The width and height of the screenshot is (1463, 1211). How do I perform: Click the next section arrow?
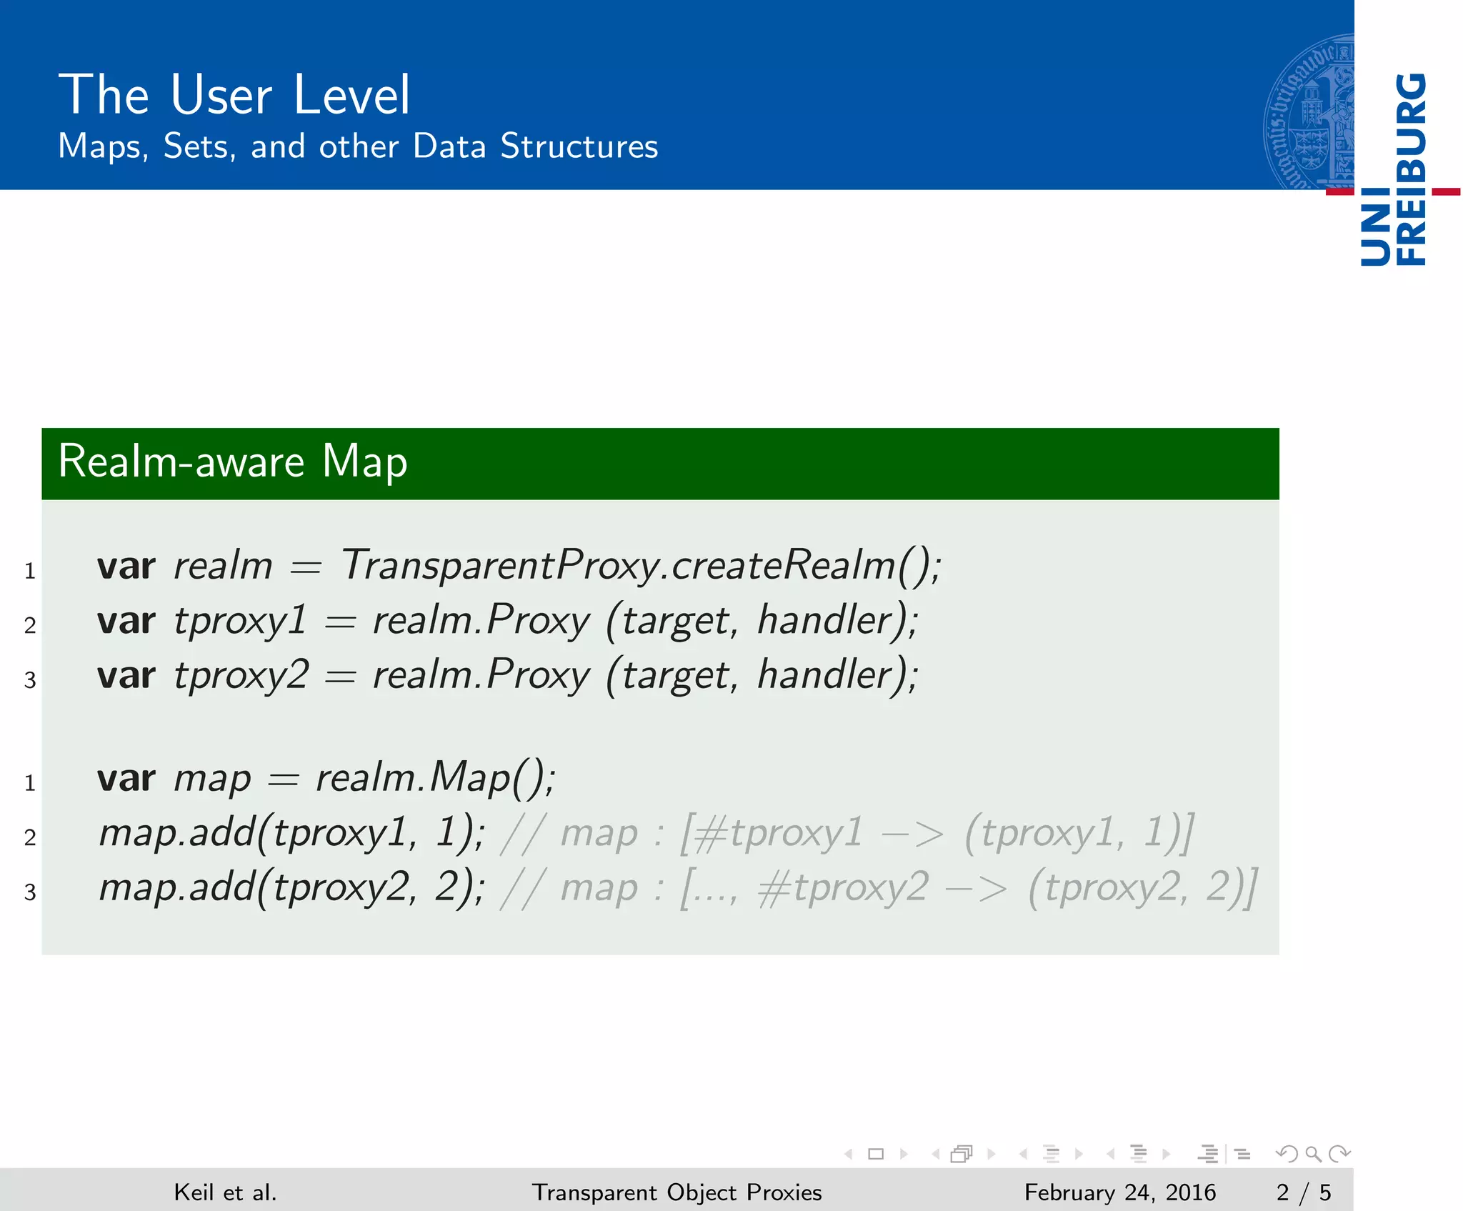pyautogui.click(x=1166, y=1154)
